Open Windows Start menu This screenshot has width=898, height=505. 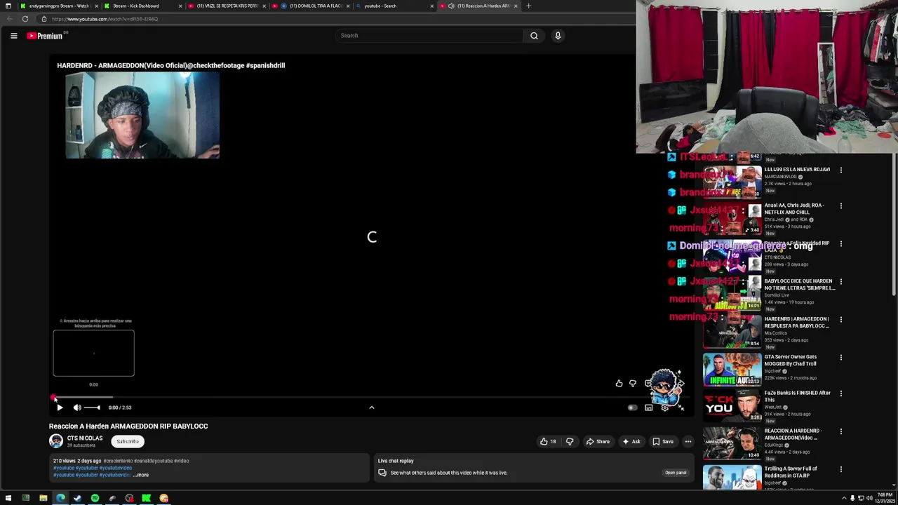coord(8,499)
